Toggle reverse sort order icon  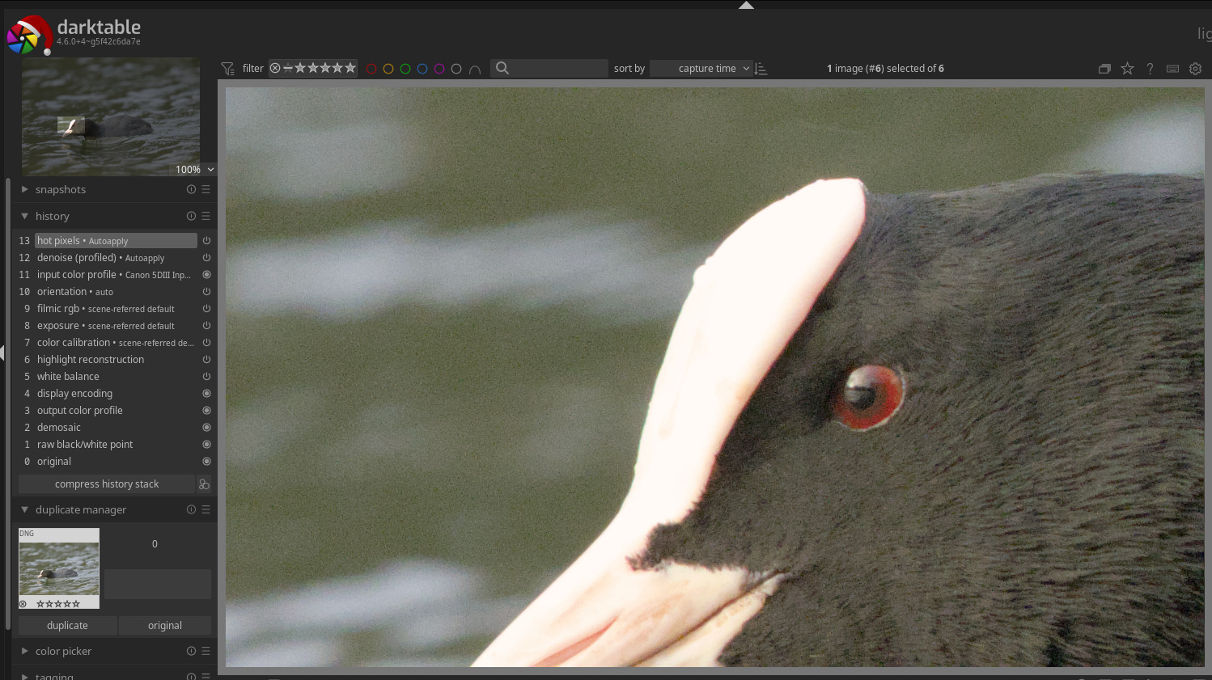tap(761, 69)
